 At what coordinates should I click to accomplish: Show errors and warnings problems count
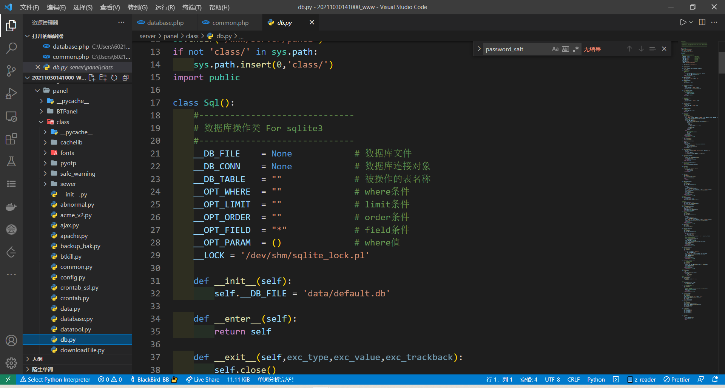coord(110,379)
